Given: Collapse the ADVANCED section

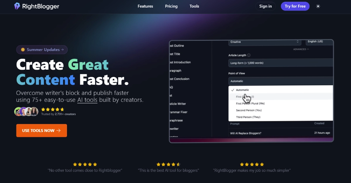Looking at the screenshot, I should (301, 49).
